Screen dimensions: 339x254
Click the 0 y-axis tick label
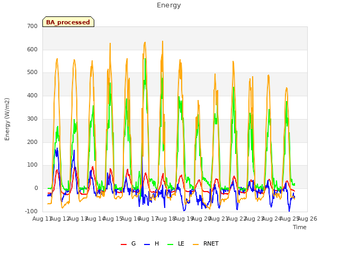(x=36, y=188)
